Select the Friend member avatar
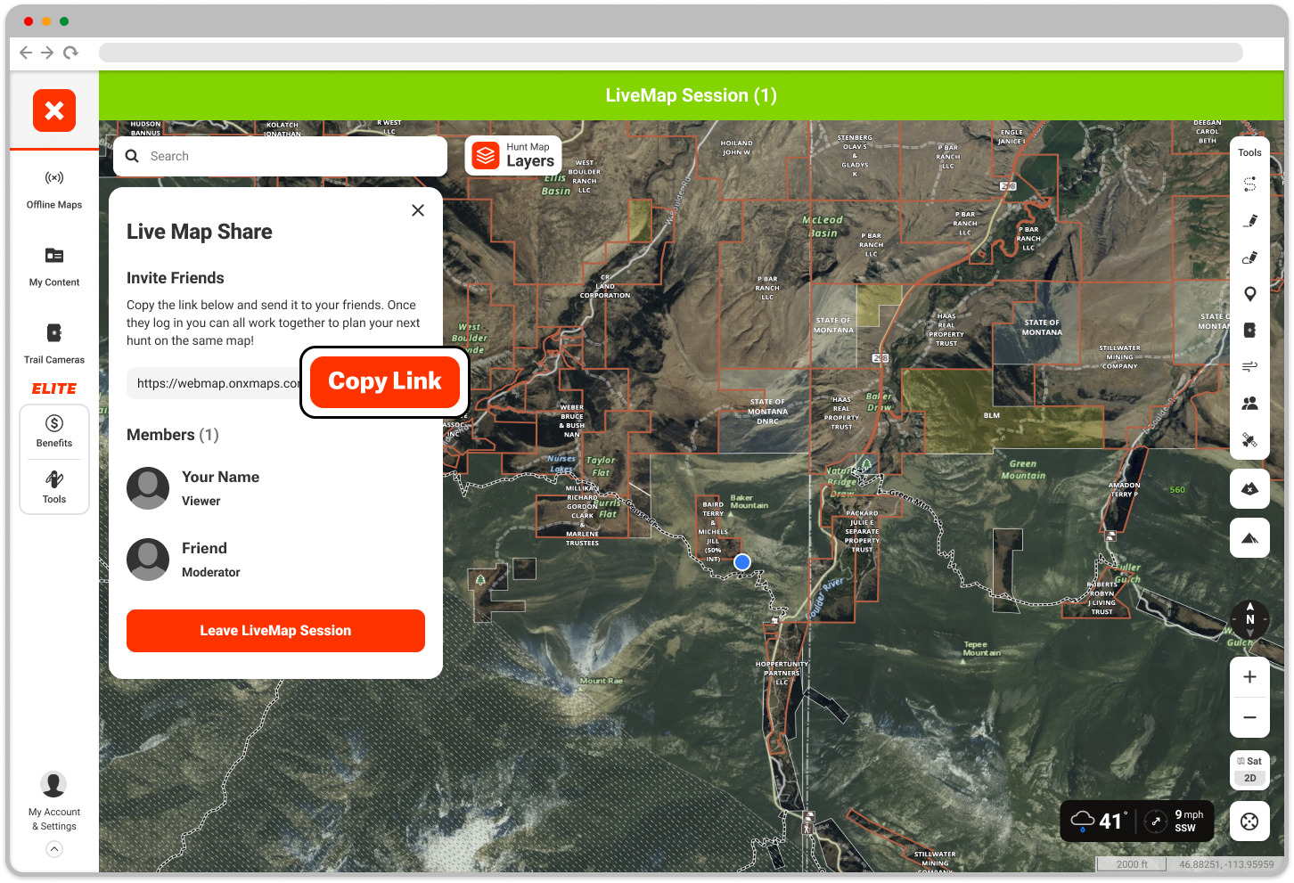 pos(148,560)
